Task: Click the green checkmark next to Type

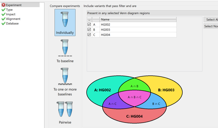Action: point(4,10)
